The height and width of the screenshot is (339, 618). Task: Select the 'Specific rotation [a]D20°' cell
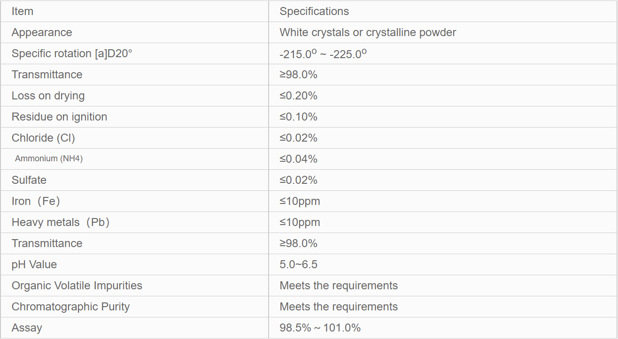[72, 53]
